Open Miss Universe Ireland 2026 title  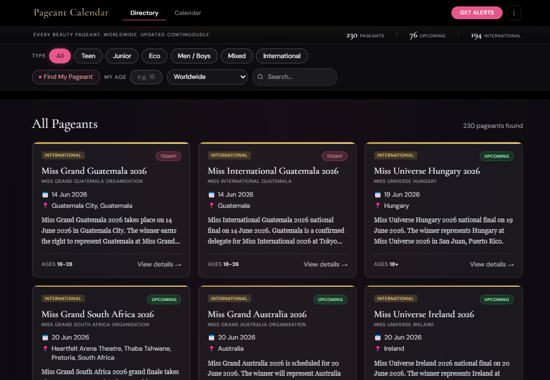click(424, 314)
